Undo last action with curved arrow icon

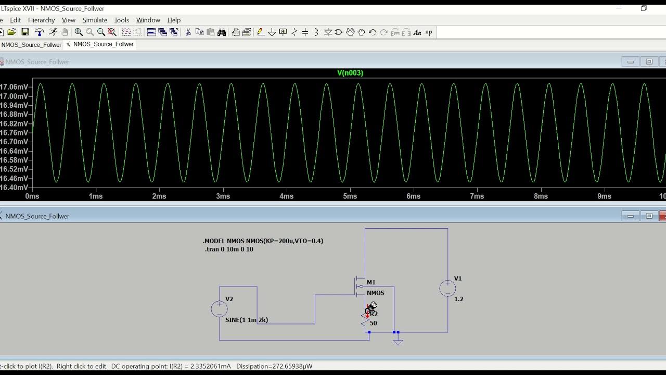coord(373,32)
